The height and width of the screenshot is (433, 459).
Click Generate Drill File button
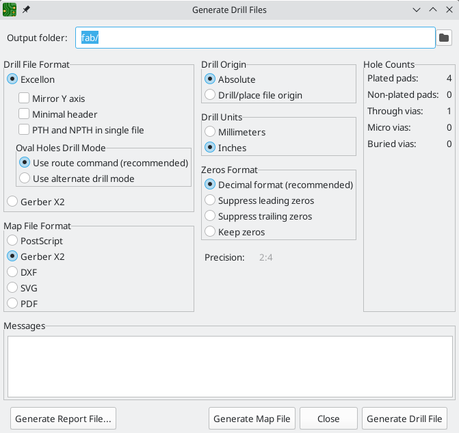404,419
